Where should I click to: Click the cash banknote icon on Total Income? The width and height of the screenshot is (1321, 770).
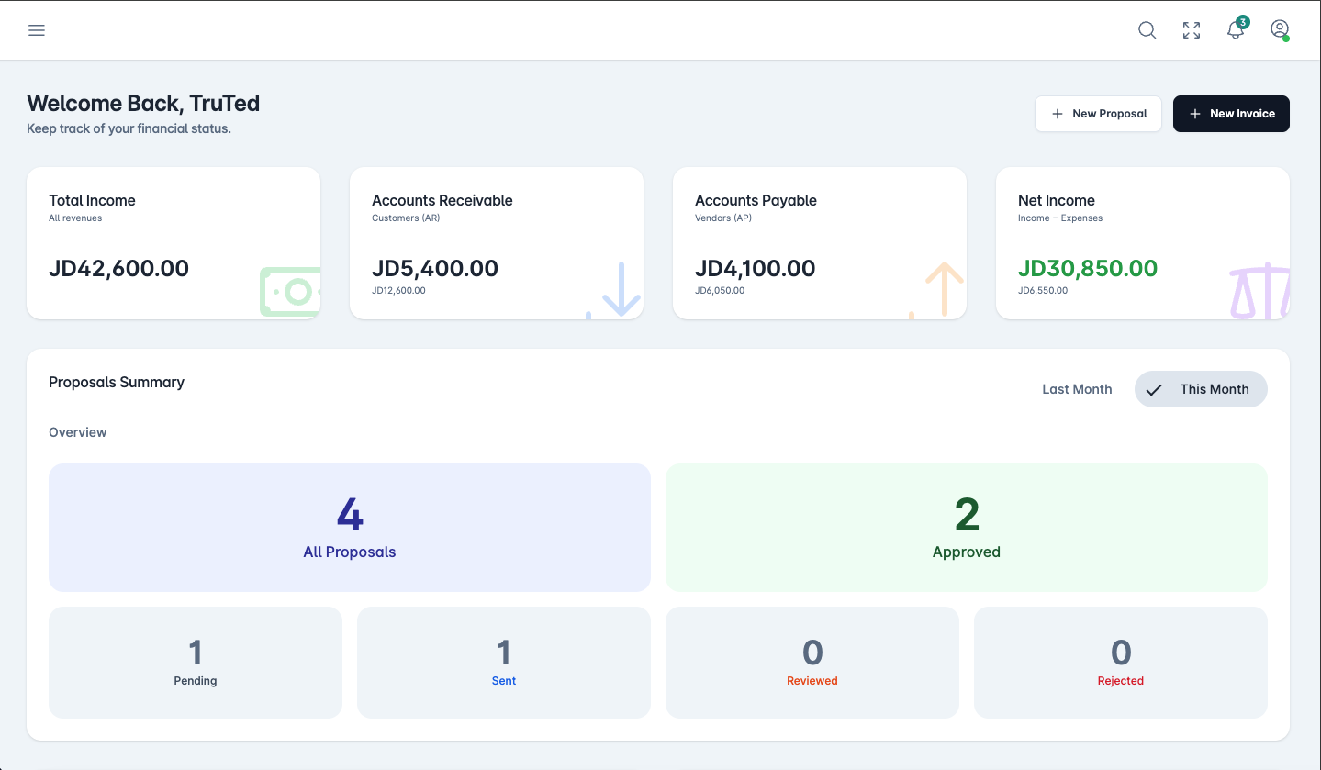tap(290, 292)
